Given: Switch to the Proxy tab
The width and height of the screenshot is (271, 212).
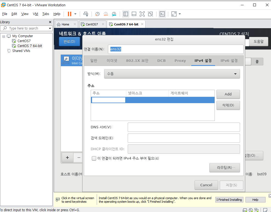Looking at the screenshot, I should 180,60.
